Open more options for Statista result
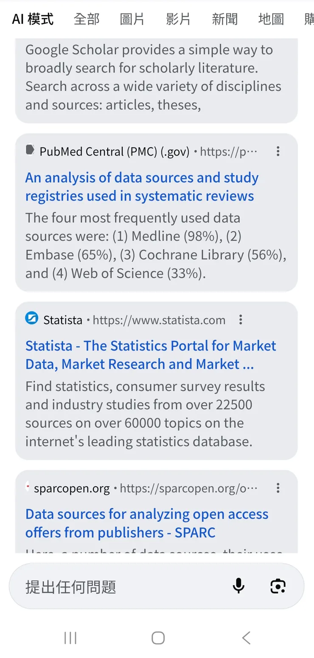Viewport: 314px width, 658px height. pyautogui.click(x=241, y=320)
